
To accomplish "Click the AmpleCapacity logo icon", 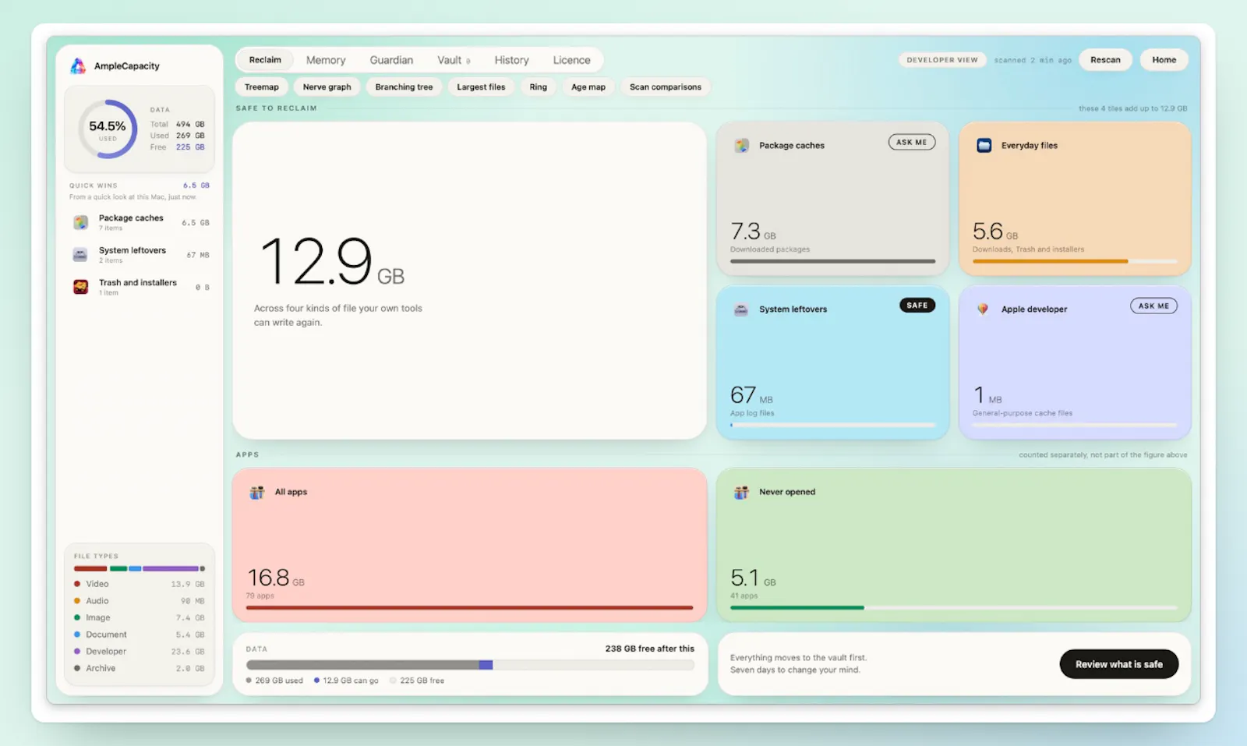I will 78,66.
